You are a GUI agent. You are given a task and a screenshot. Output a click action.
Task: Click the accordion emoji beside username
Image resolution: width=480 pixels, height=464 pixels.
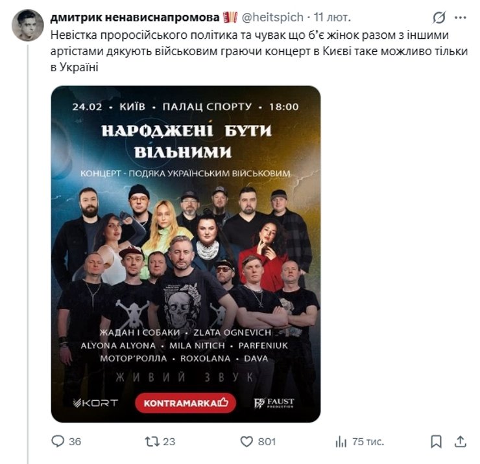click(x=230, y=17)
